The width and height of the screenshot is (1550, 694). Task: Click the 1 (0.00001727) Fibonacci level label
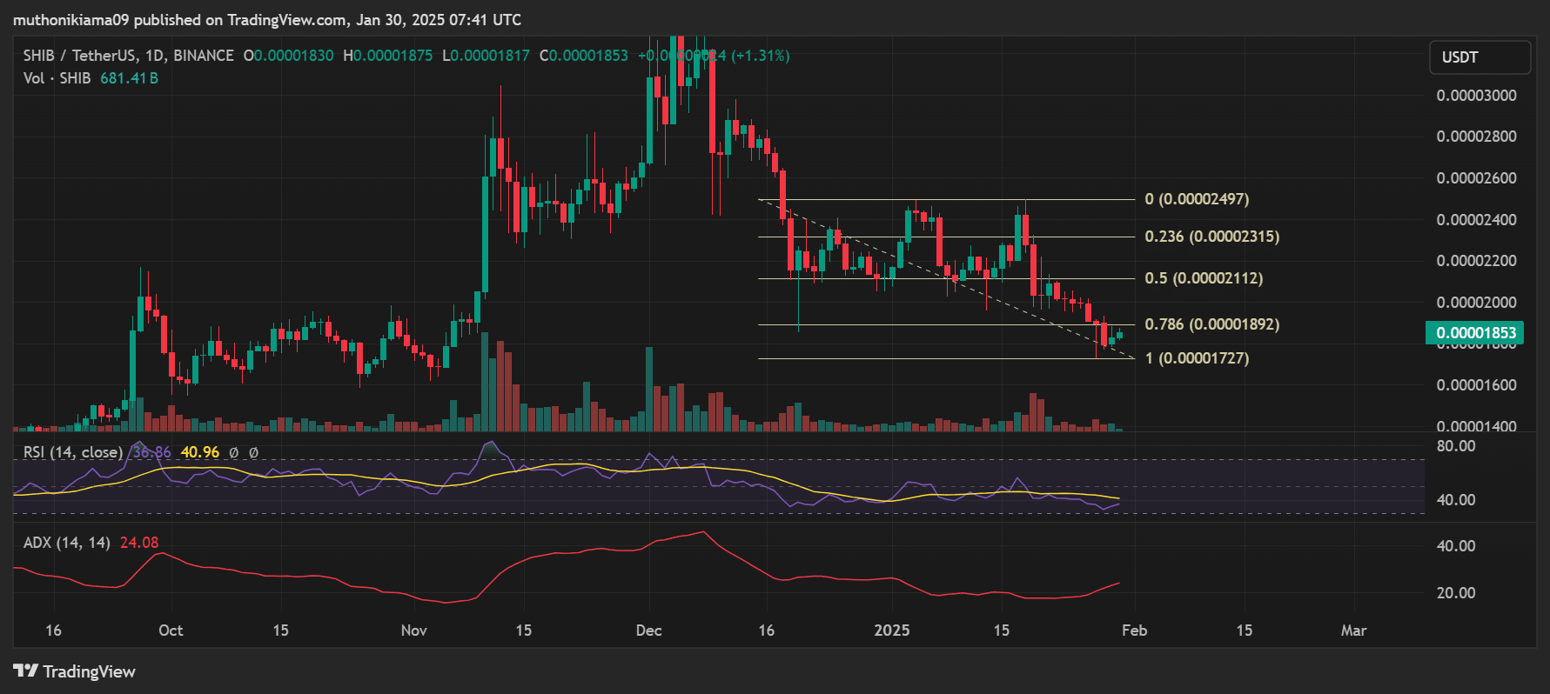1196,358
